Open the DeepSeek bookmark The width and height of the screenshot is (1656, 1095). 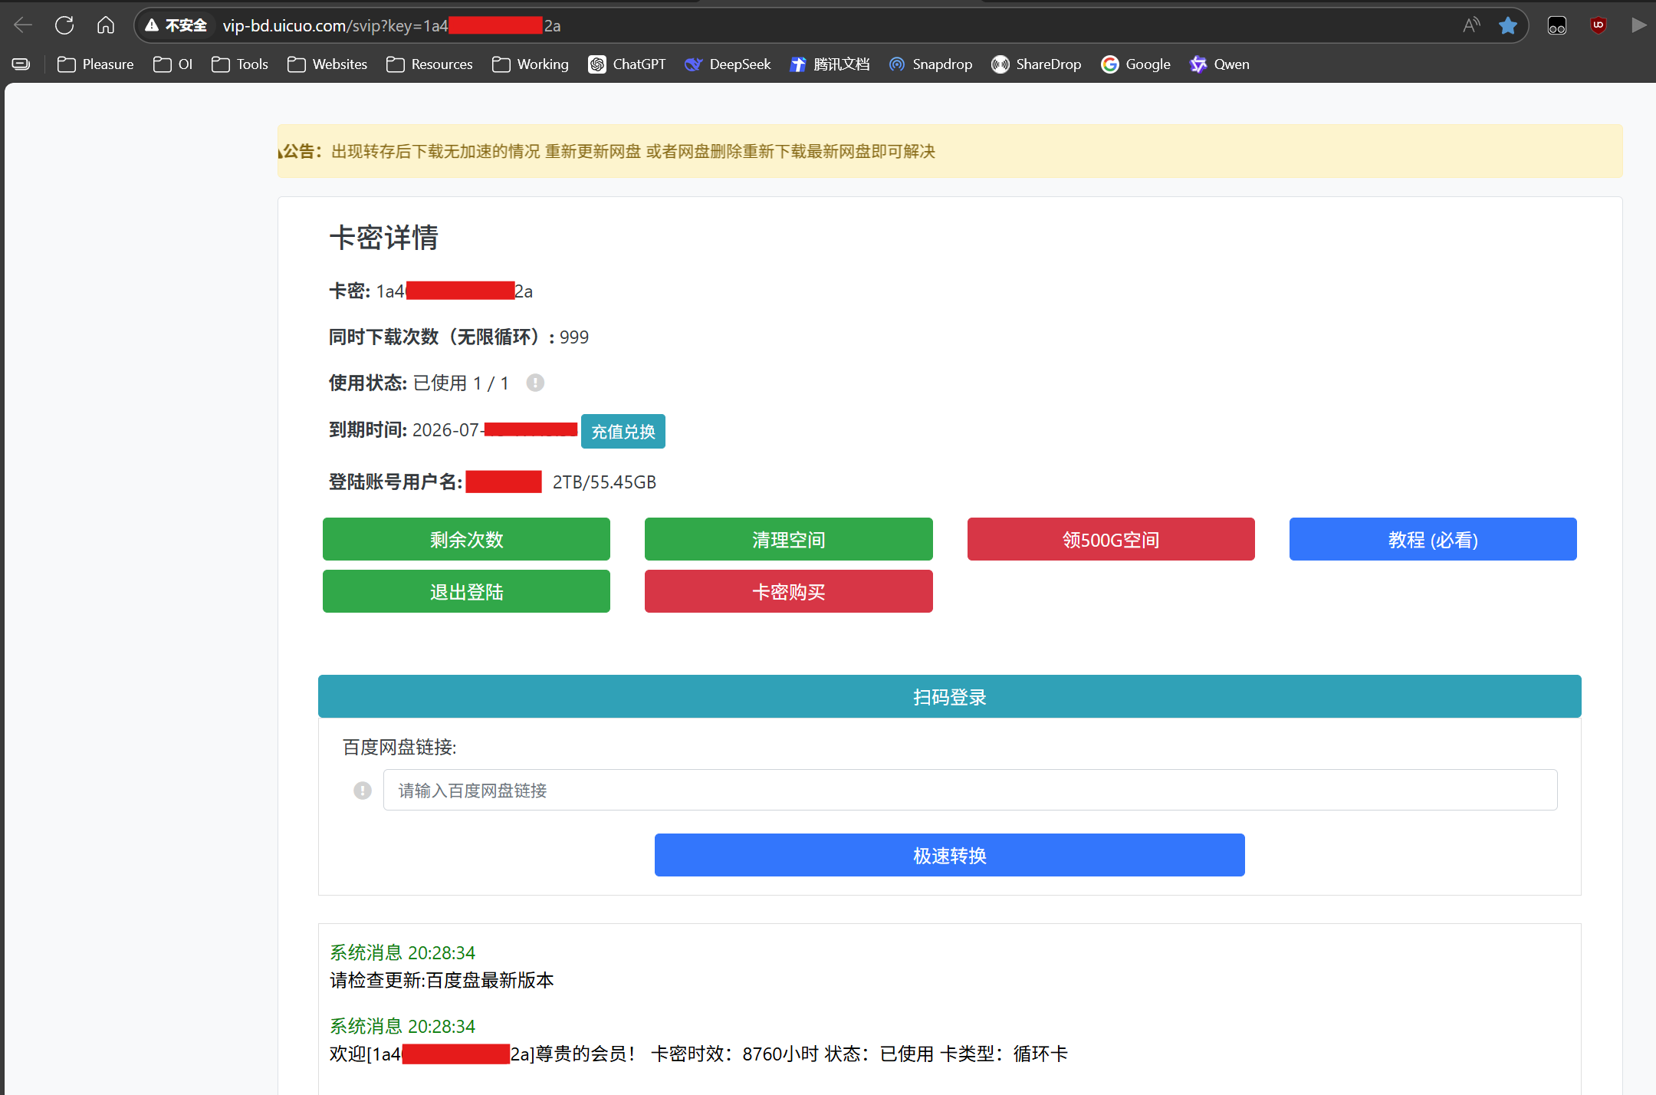727,64
